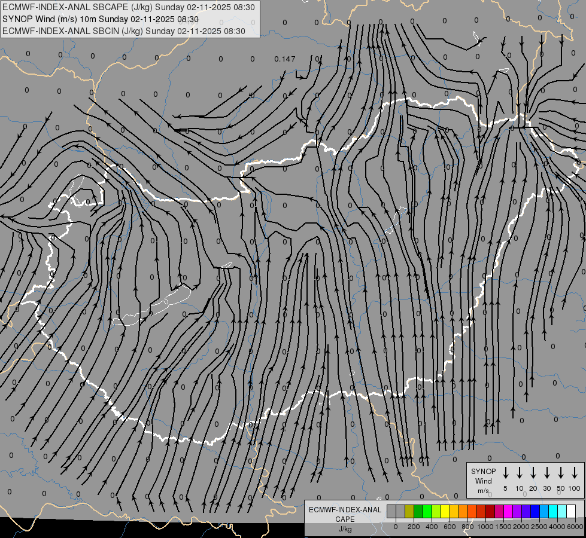Screen dimensions: 586x538
Task: Click the SYNOP Wind 10m title line
Action: tap(101, 19)
